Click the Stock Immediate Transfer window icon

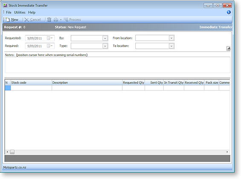tap(5, 6)
